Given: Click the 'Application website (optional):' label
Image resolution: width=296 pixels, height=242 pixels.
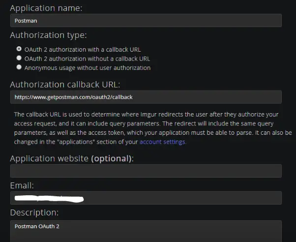Looking at the screenshot, I should (72, 158).
